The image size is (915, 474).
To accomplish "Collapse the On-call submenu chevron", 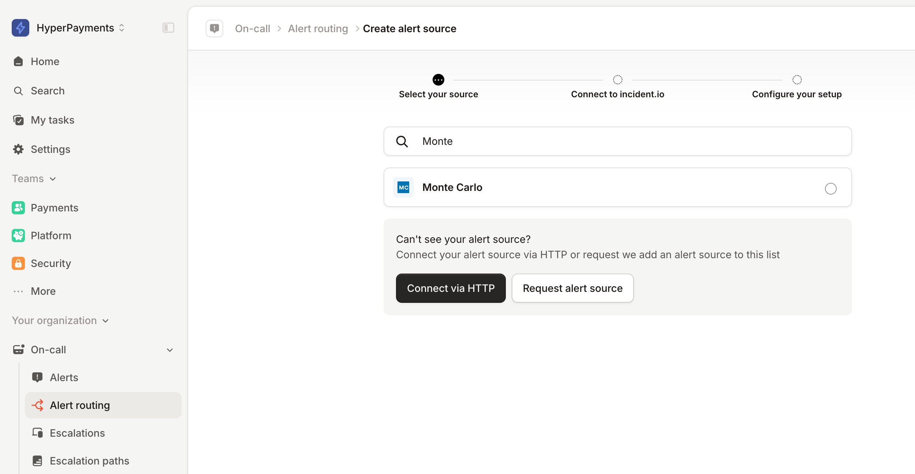I will pyautogui.click(x=170, y=350).
